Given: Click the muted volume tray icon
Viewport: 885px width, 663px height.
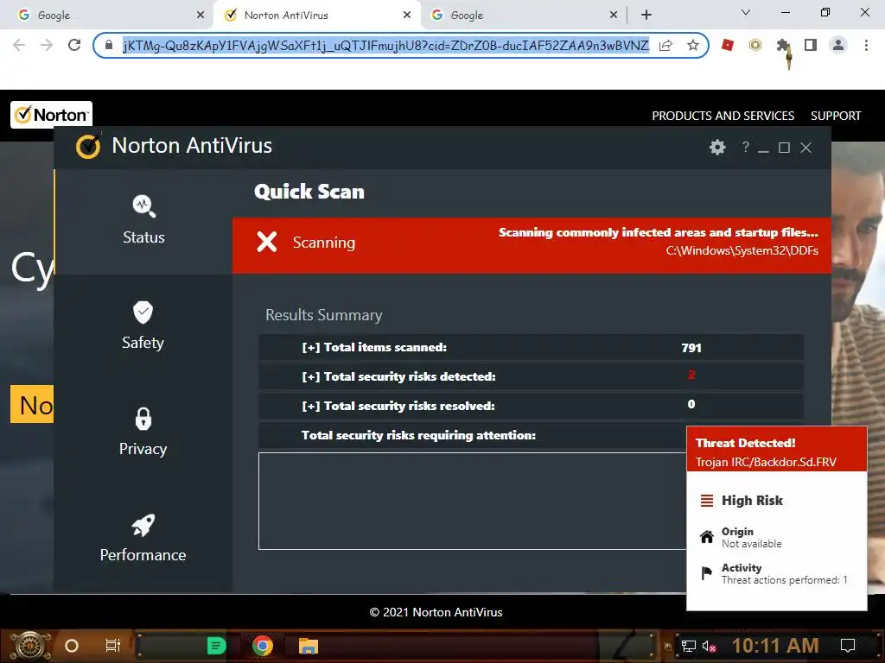Looking at the screenshot, I should (x=710, y=646).
